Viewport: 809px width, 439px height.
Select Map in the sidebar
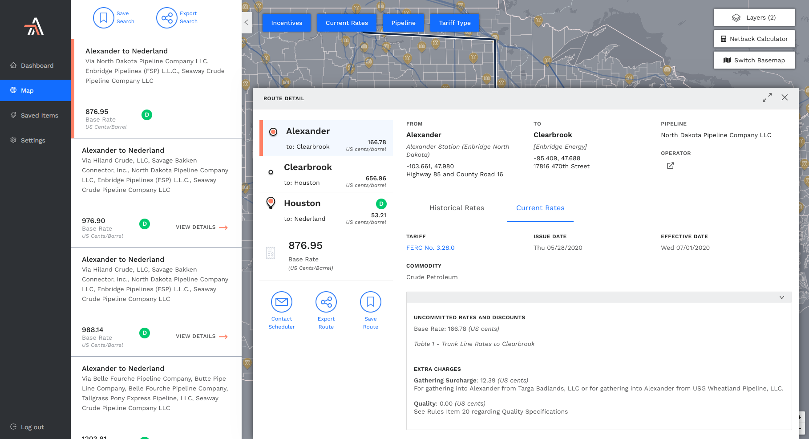35,90
